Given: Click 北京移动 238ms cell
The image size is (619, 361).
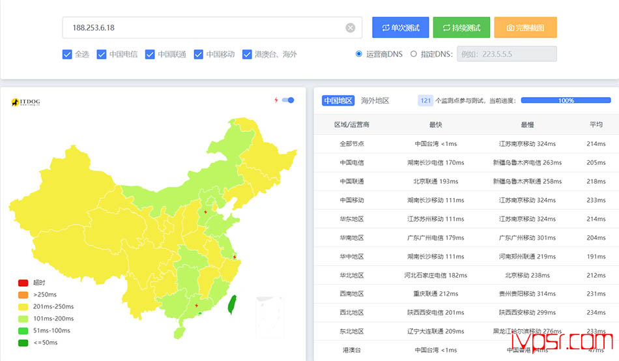Looking at the screenshot, I should 527,275.
